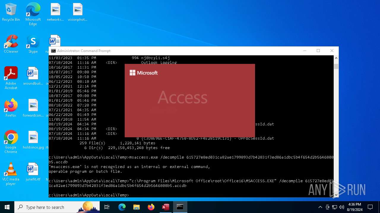Open the network status tray icon
The height and width of the screenshot is (213, 380).
(x=335, y=207)
